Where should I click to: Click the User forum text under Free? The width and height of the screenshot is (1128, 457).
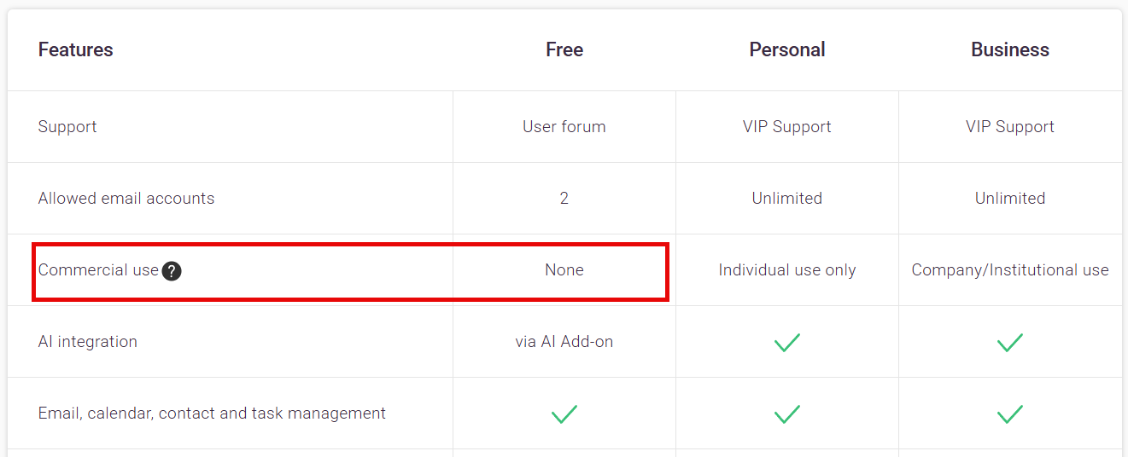pyautogui.click(x=564, y=127)
